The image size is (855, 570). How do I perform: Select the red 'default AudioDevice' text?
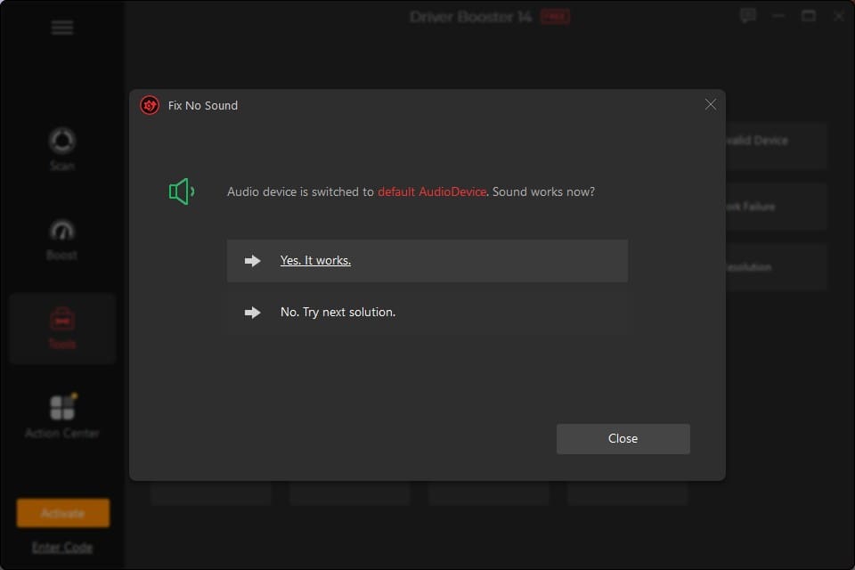432,191
